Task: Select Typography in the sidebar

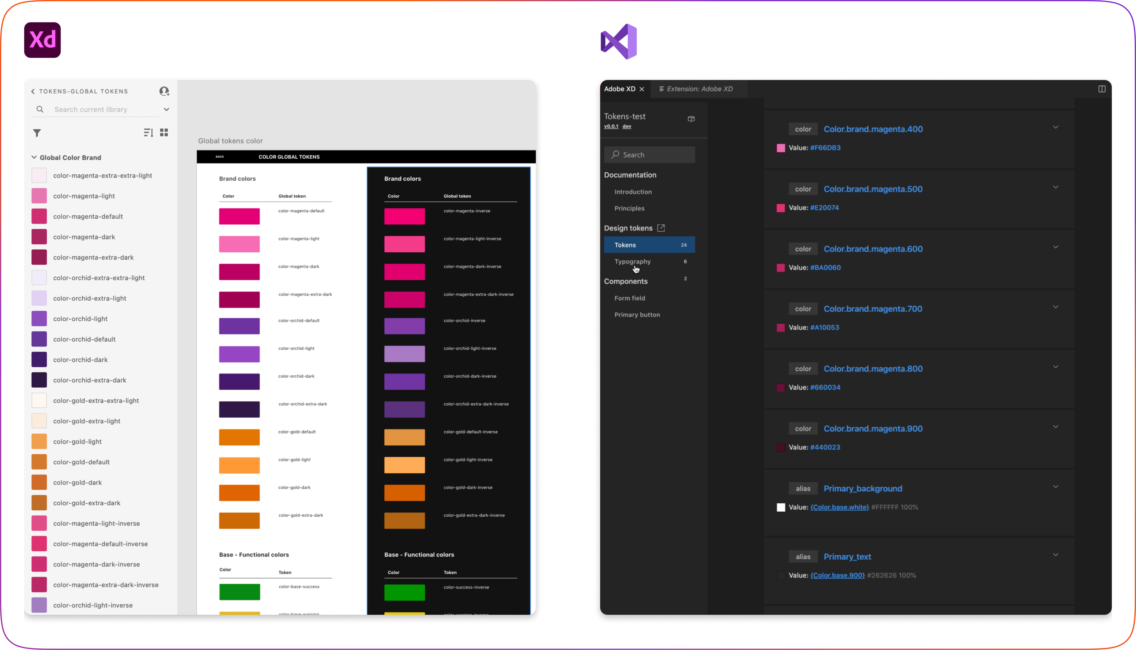Action: (632, 262)
